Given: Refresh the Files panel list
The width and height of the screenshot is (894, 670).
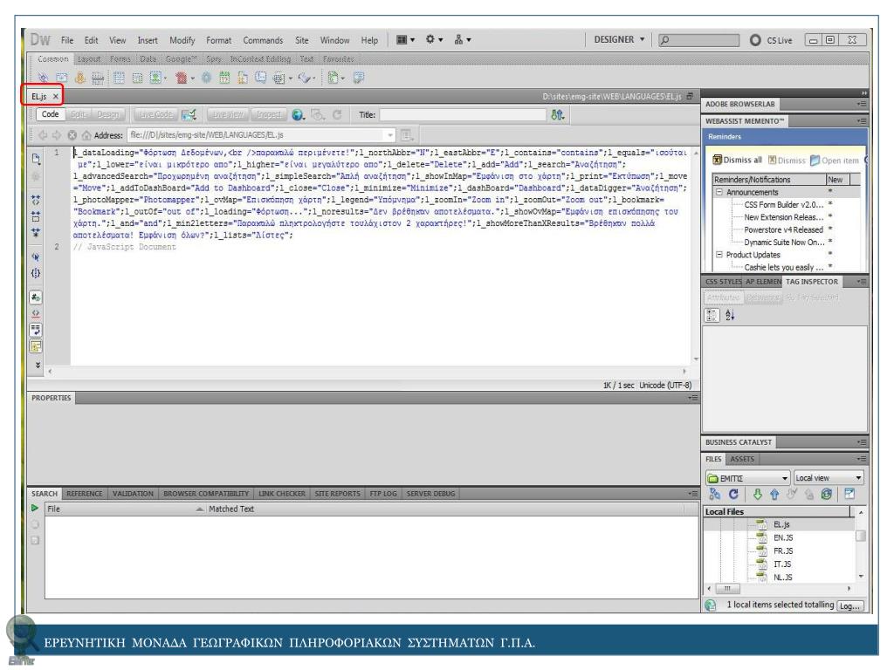Looking at the screenshot, I should pyautogui.click(x=733, y=494).
